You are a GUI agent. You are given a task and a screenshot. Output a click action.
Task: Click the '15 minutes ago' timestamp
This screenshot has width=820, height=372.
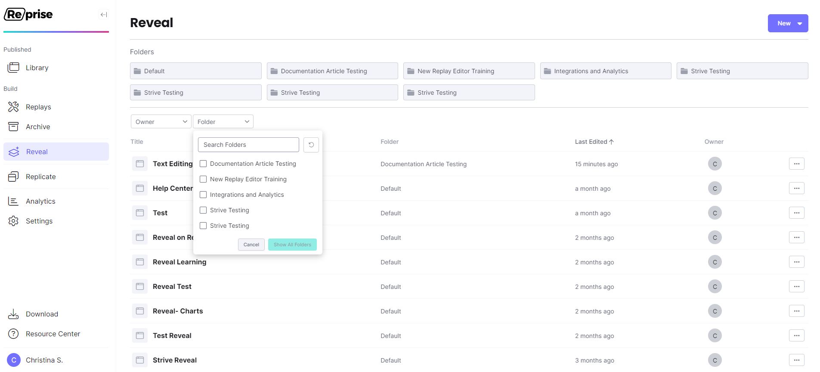click(597, 164)
